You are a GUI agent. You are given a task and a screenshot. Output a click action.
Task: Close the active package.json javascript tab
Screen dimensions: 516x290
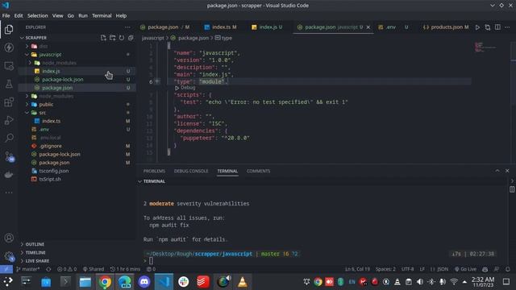(368, 27)
